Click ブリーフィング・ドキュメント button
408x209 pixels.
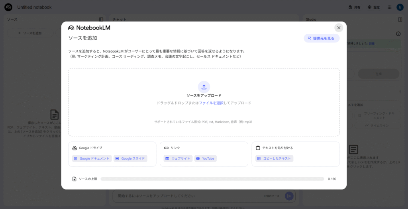377,115
